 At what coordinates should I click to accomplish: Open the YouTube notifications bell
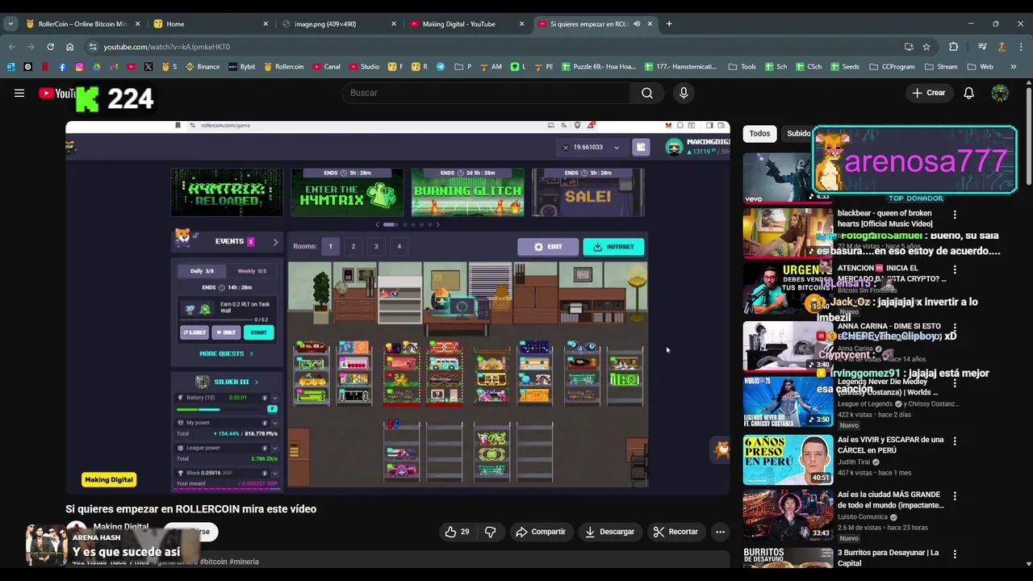coord(968,93)
